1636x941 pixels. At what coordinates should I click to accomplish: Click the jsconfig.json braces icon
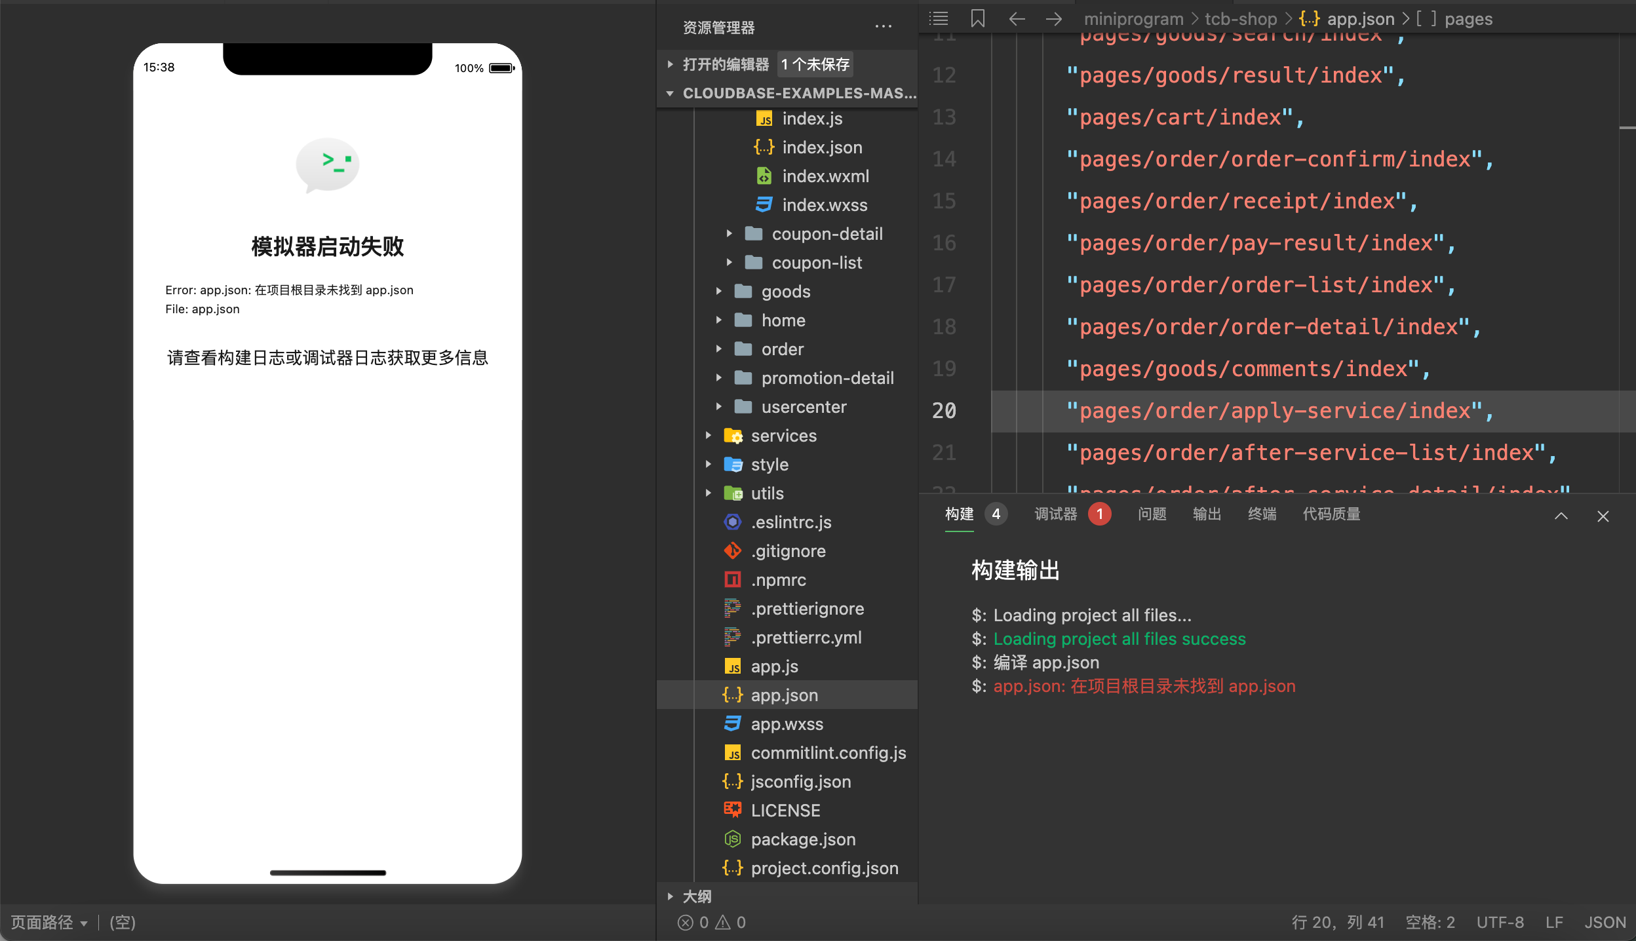point(732,782)
